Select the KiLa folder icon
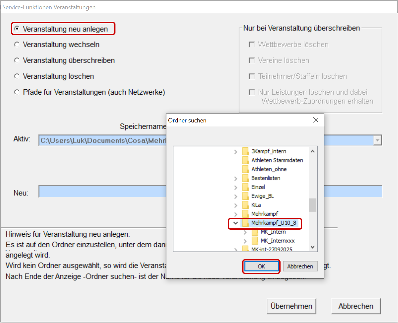The image size is (398, 323). coord(245,205)
